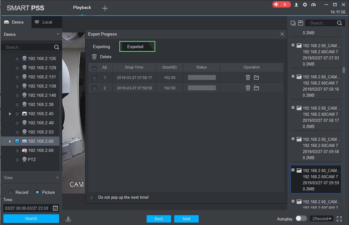Click the device Search input field

click(x=28, y=47)
